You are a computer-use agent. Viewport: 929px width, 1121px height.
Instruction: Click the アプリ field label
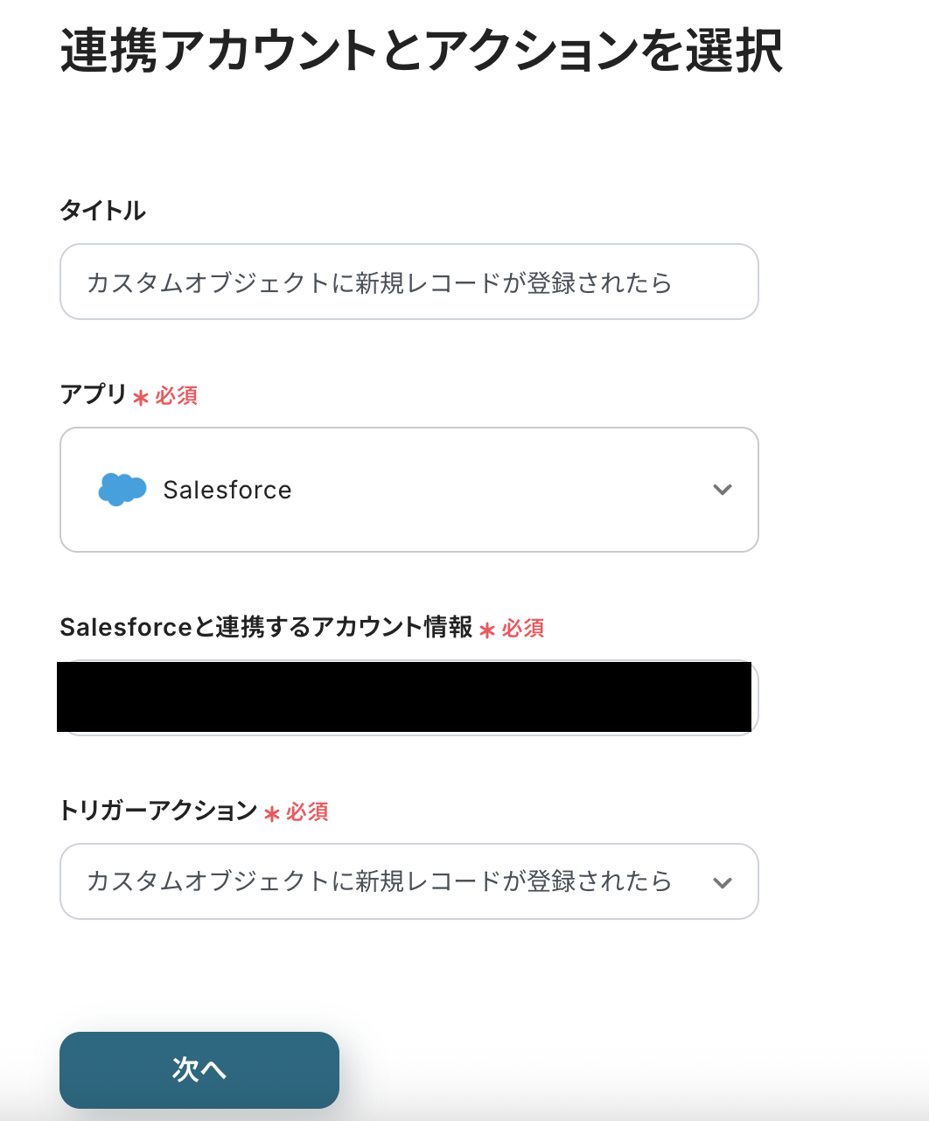[x=94, y=394]
